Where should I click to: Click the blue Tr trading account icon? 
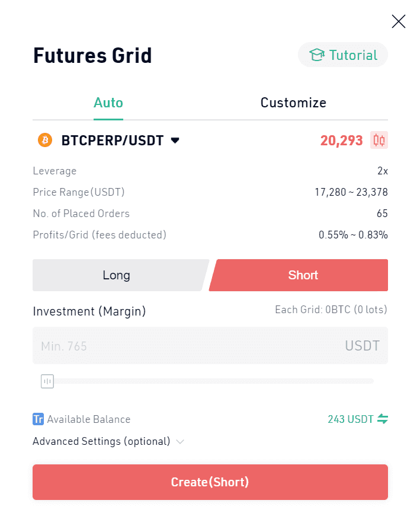point(38,419)
